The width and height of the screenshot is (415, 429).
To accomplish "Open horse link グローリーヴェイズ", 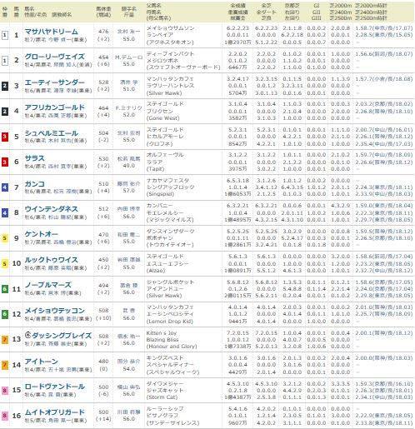I will [x=54, y=57].
